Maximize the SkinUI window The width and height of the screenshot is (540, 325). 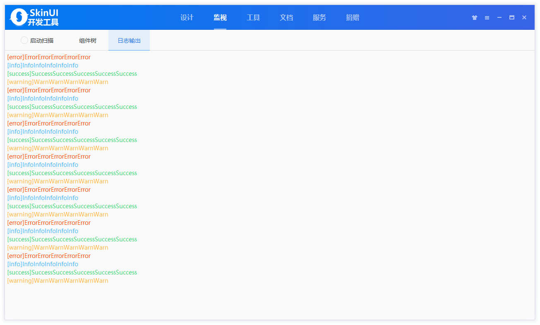512,17
